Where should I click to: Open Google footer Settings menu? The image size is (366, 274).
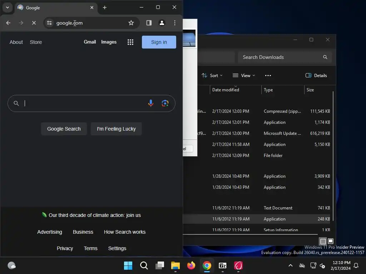tap(117, 248)
